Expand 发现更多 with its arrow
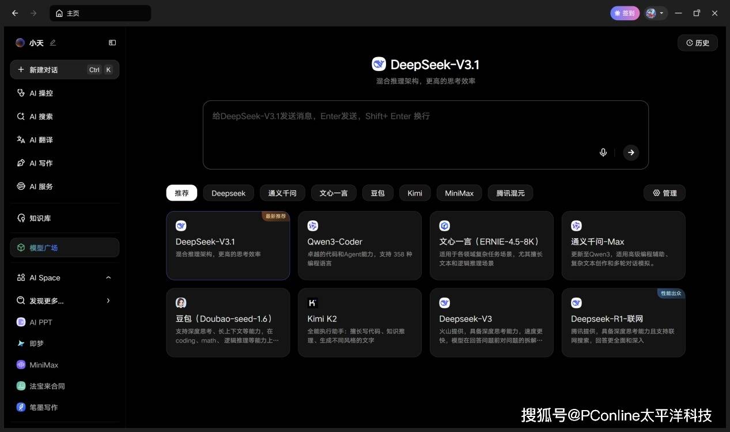The height and width of the screenshot is (432, 730). point(108,300)
